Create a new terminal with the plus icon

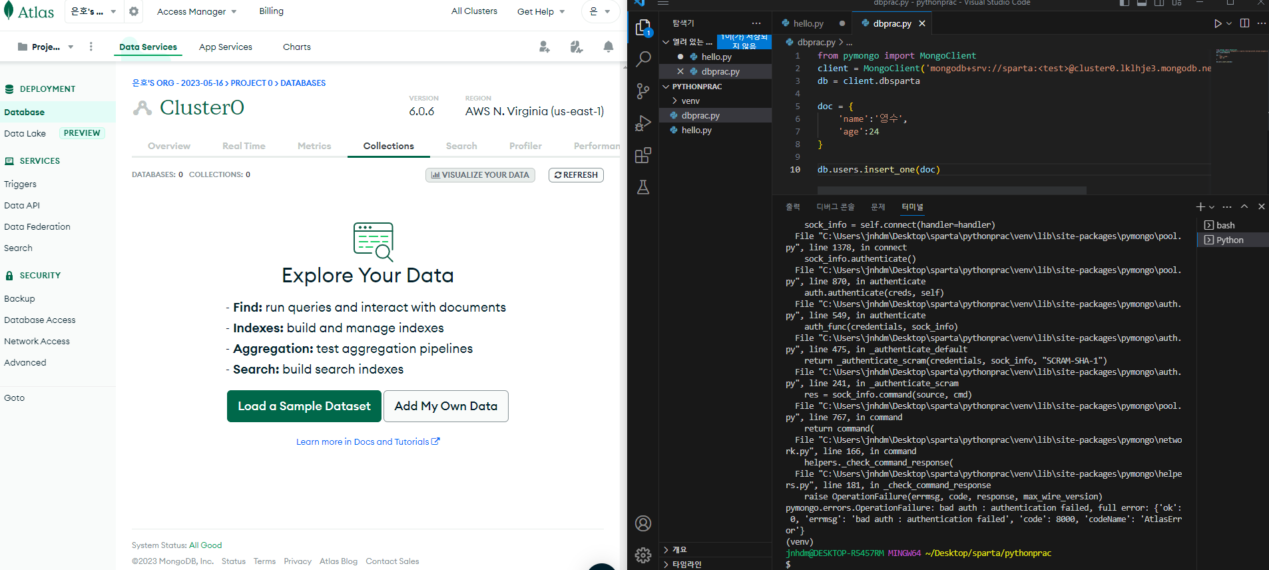point(1200,207)
